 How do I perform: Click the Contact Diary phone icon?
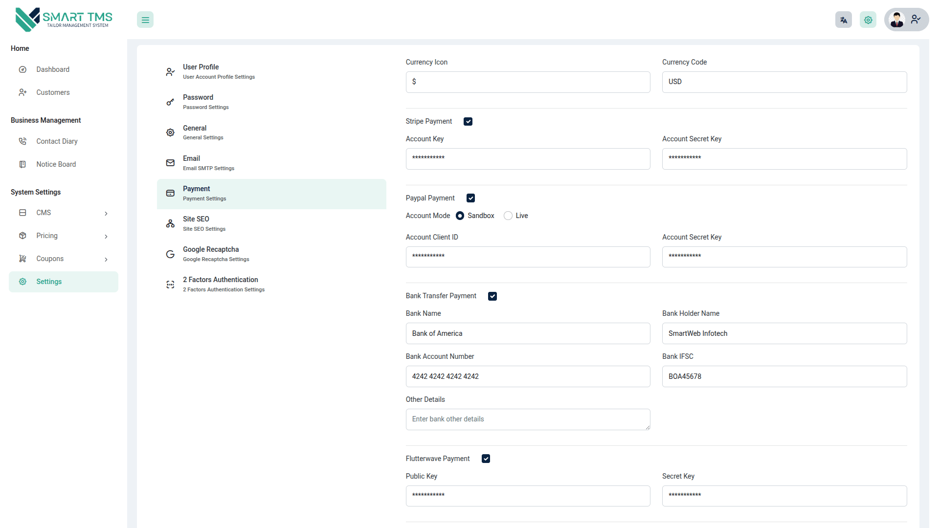pyautogui.click(x=22, y=141)
